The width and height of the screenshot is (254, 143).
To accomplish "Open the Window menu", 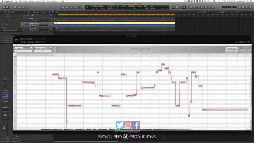I will point(54,1).
